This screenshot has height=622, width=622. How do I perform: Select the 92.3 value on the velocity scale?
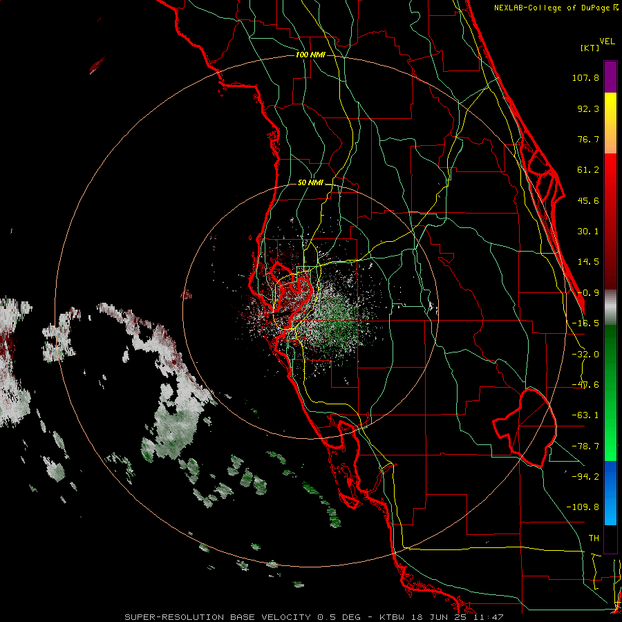(588, 109)
